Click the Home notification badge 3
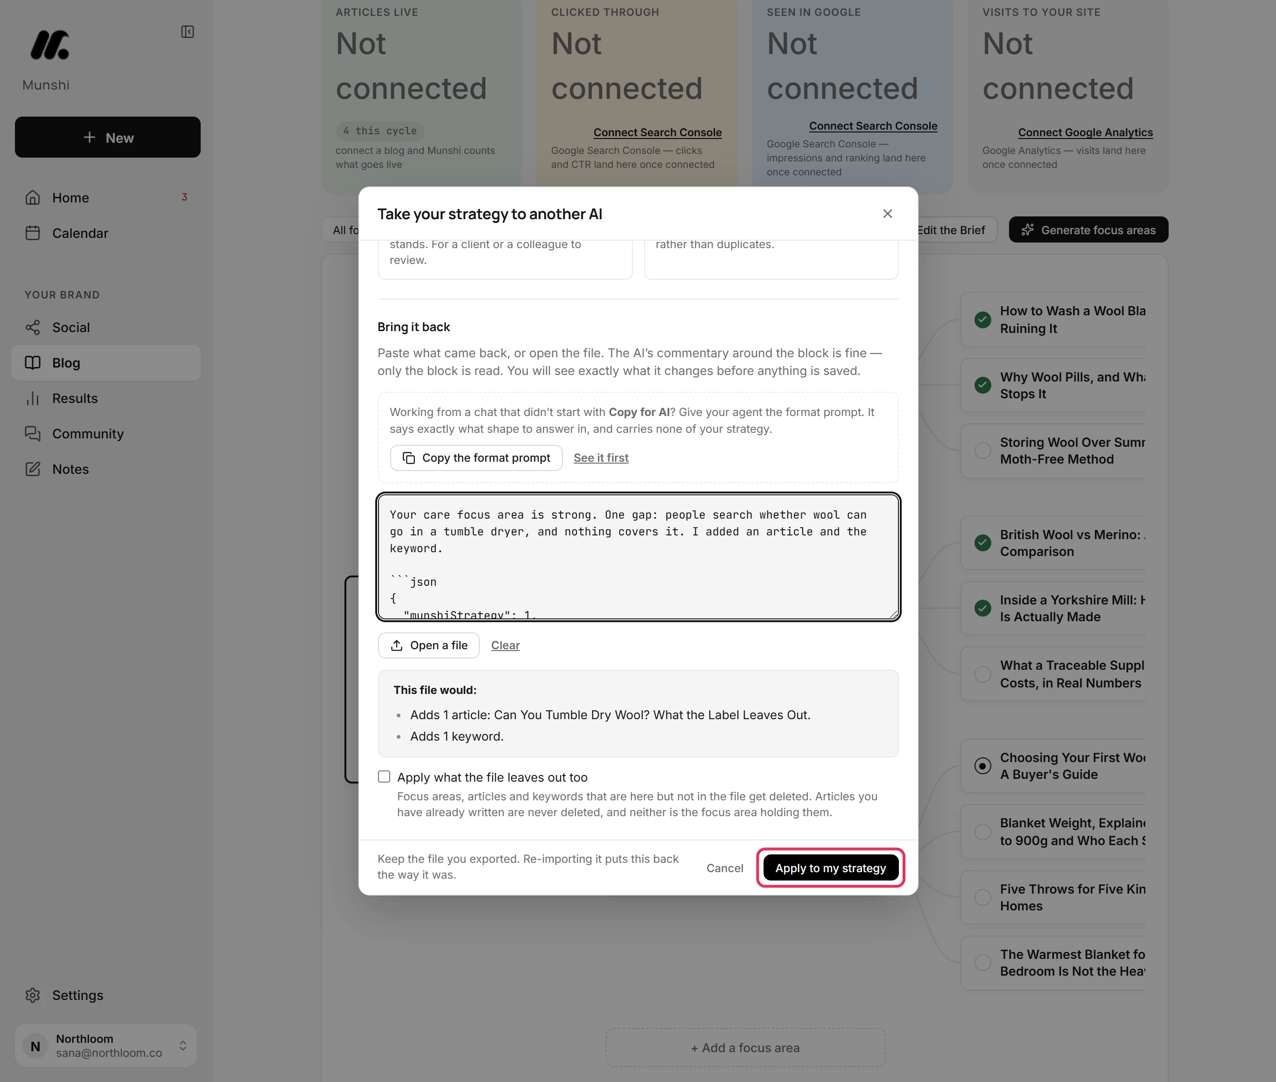The width and height of the screenshot is (1276, 1082). tap(184, 197)
